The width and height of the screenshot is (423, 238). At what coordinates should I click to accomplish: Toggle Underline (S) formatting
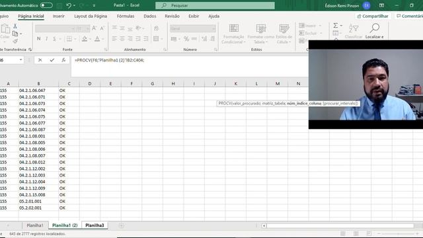[x=54, y=39]
